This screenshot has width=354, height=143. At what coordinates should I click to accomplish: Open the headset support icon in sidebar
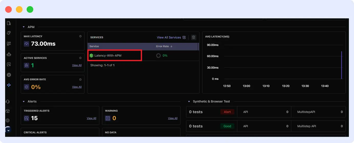[x=8, y=102]
